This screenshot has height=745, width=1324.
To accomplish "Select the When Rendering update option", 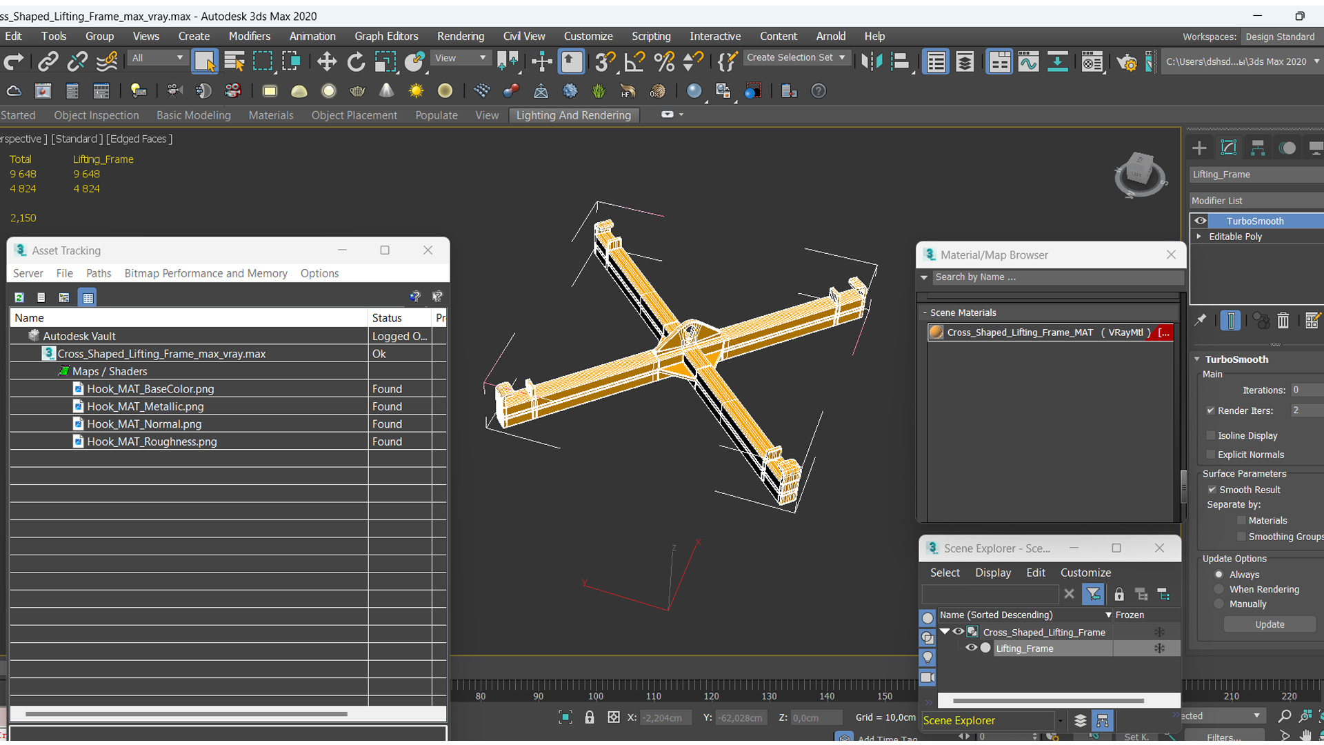I will (x=1218, y=589).
